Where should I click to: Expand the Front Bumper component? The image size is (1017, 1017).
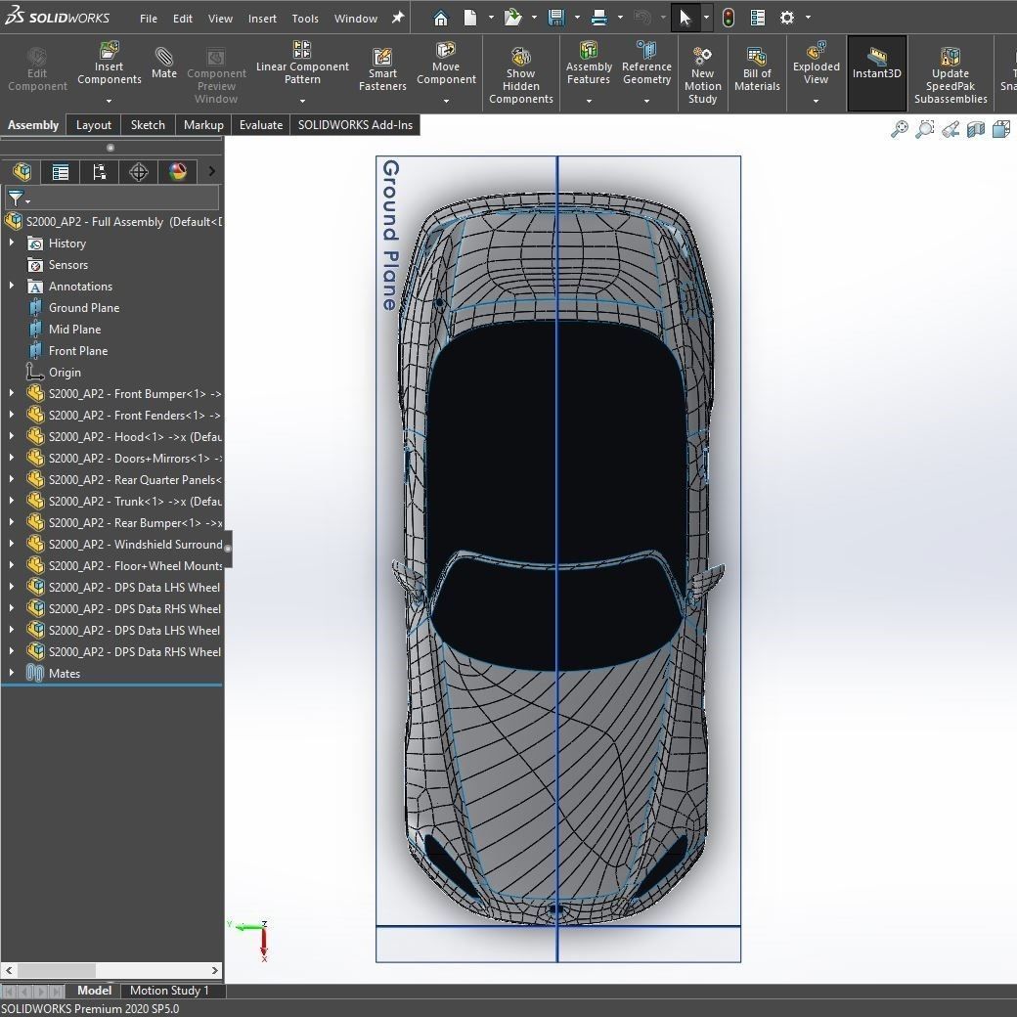tap(11, 393)
